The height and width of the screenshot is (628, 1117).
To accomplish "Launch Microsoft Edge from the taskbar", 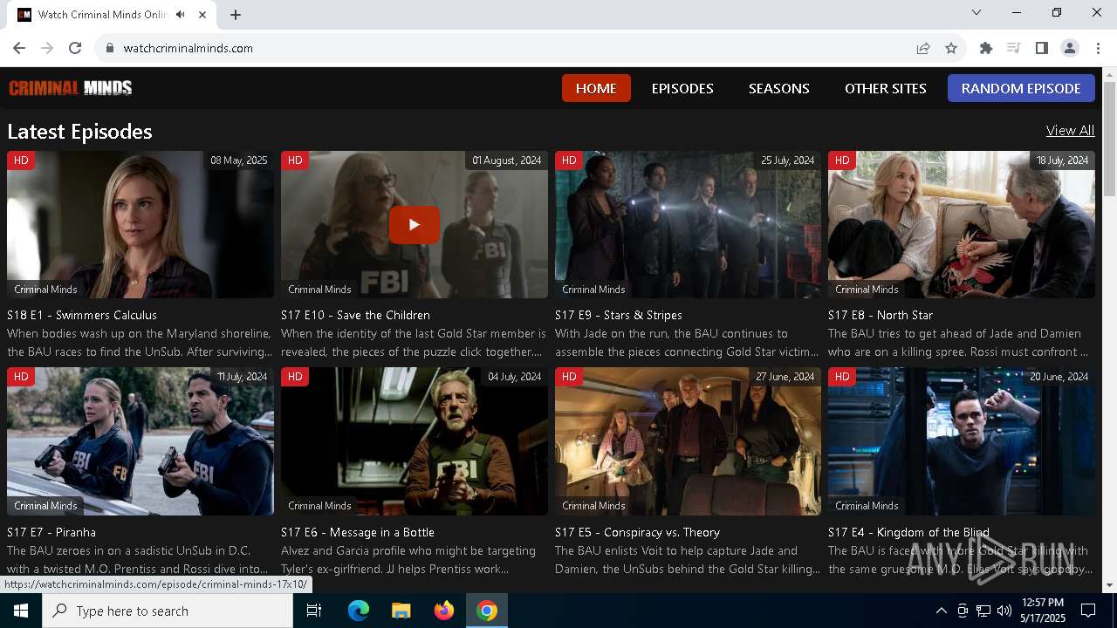I will [x=359, y=611].
